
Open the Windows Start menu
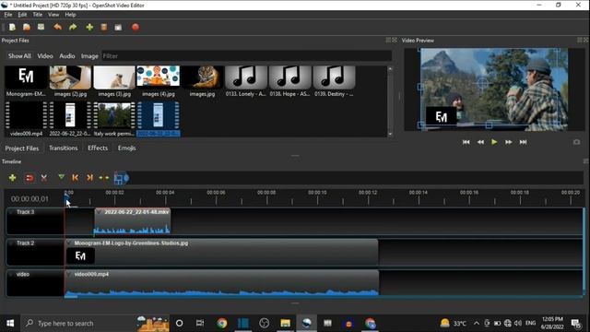(x=10, y=324)
